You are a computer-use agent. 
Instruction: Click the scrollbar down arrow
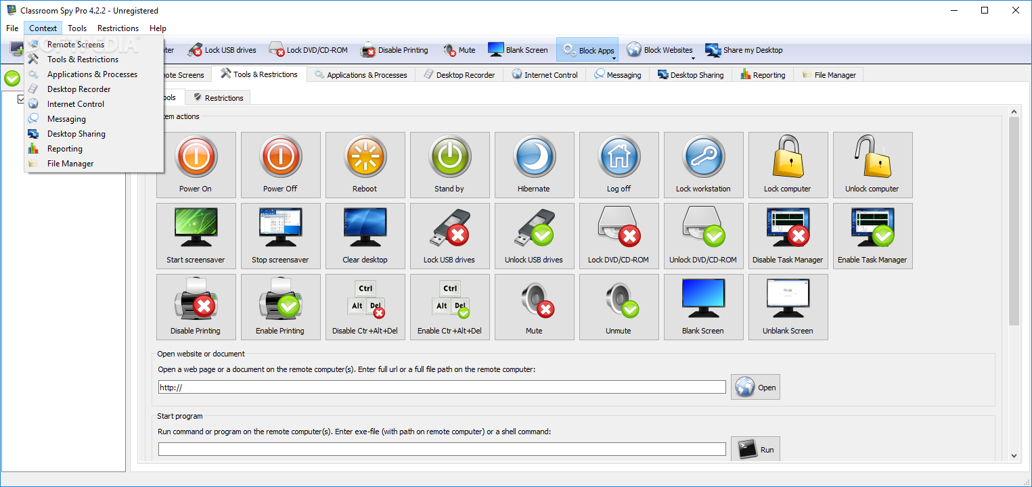click(1014, 456)
